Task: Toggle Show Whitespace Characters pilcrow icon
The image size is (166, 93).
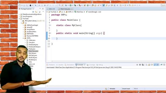Action: coord(117,5)
